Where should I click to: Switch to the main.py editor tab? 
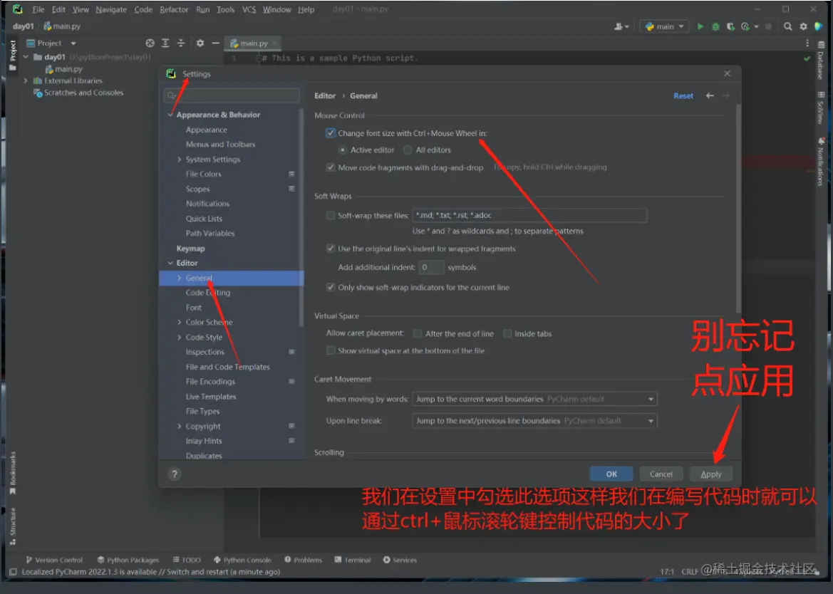click(x=253, y=43)
